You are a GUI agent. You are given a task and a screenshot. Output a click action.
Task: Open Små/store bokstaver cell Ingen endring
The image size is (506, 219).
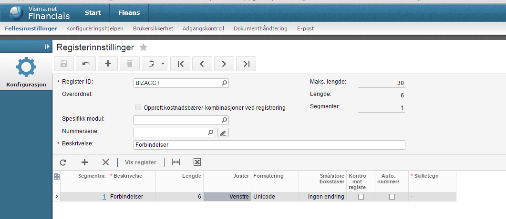click(x=323, y=197)
